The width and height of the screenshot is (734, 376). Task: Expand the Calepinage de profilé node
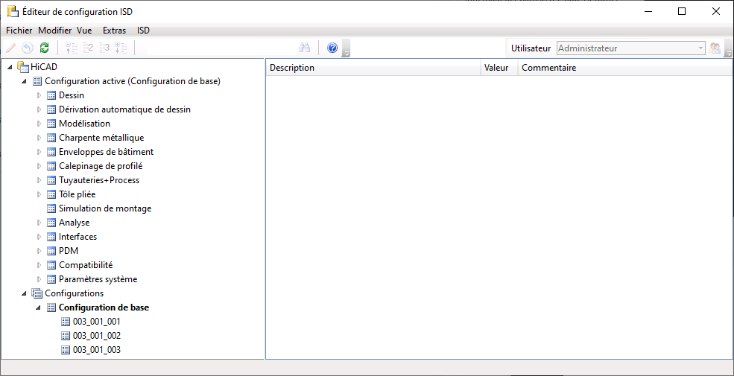[39, 166]
